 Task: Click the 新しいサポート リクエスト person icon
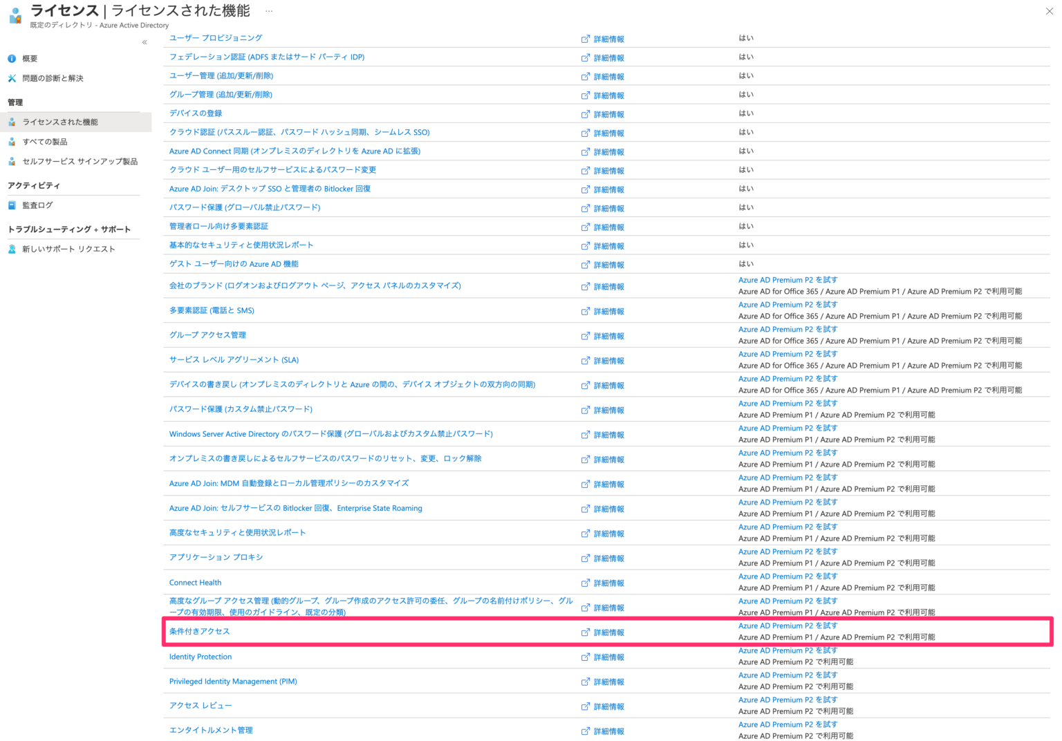coord(12,248)
